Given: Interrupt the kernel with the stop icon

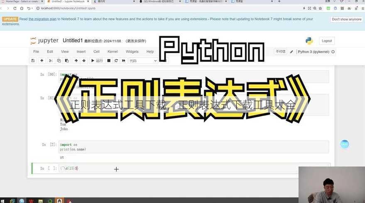Looking at the screenshot, I should 109,60.
